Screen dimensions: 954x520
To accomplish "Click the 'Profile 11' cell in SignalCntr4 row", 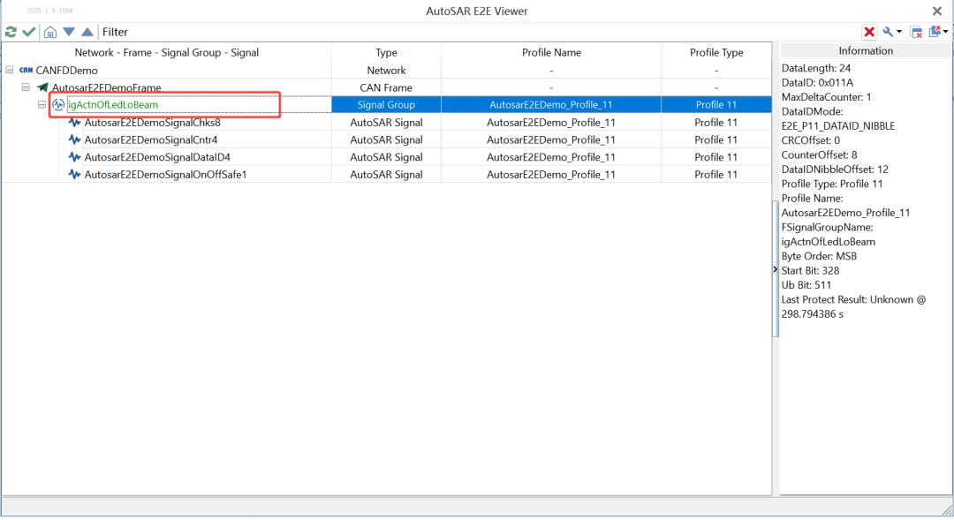I will click(716, 139).
